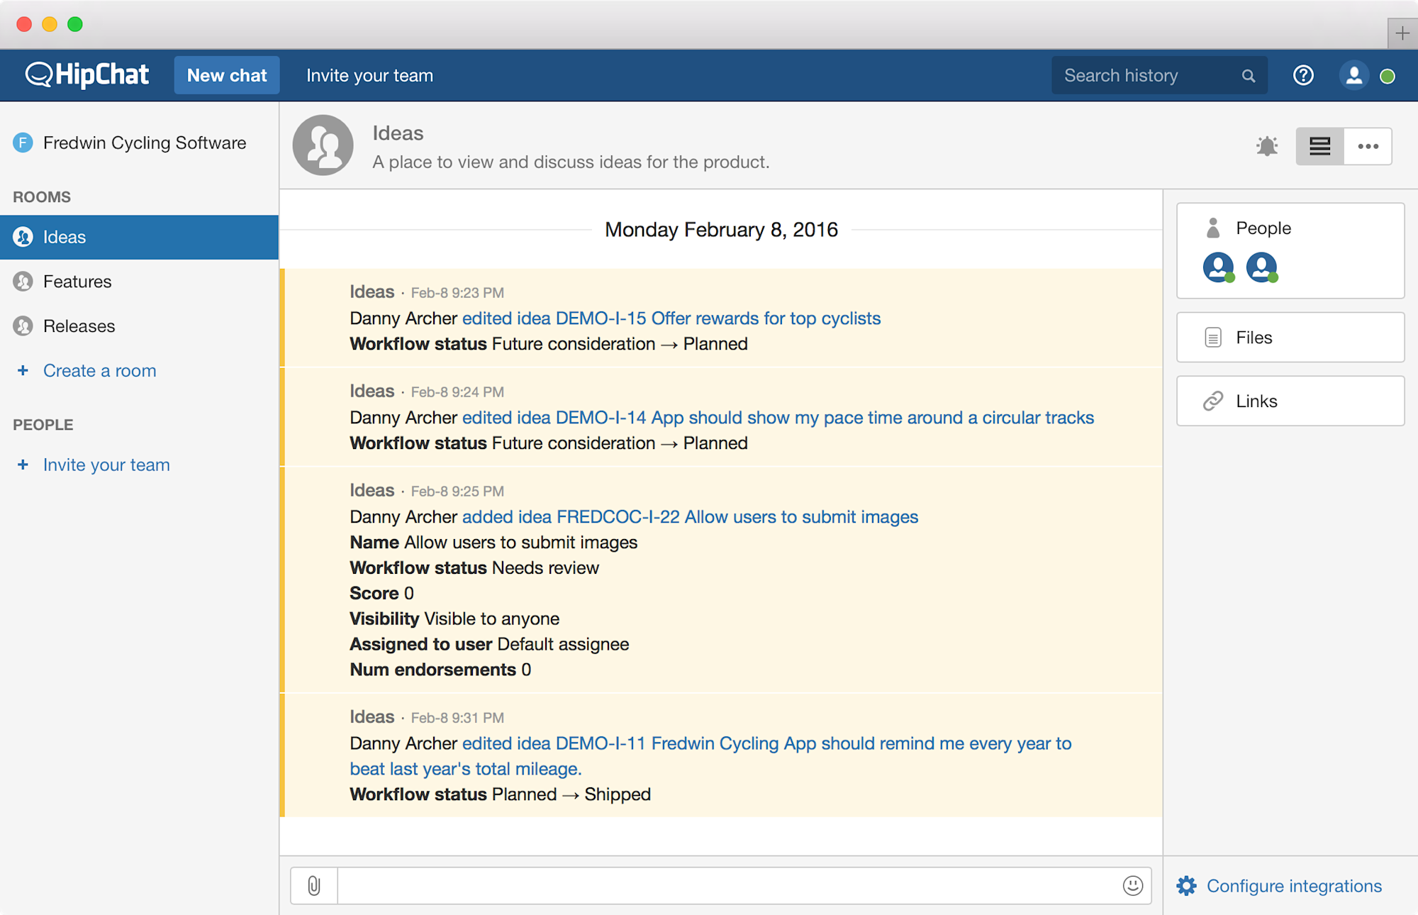Click the Configure integrations gear icon
Viewport: 1418px width, 915px height.
pyautogui.click(x=1187, y=886)
